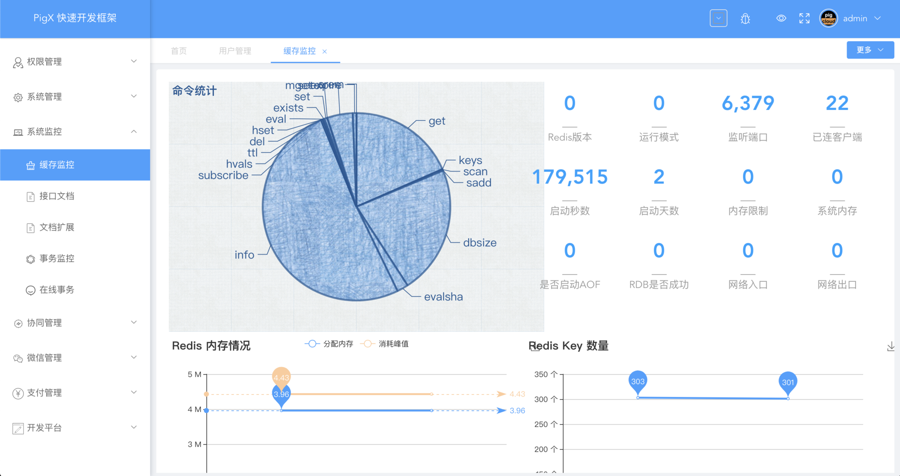Open 在线事务 menu item
The width and height of the screenshot is (900, 476).
click(75, 290)
